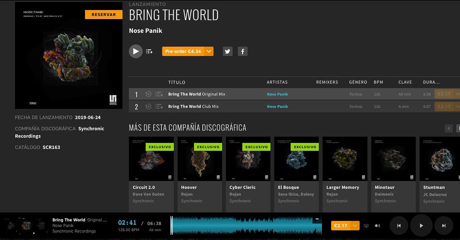This screenshot has height=240, width=460.
Task: Open player track title Bring The World
Action: (69, 220)
